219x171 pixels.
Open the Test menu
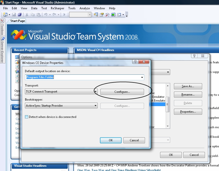[x=44, y=8]
